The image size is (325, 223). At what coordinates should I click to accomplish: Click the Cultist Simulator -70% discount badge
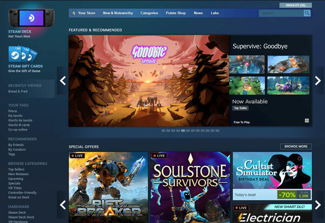(x=287, y=195)
